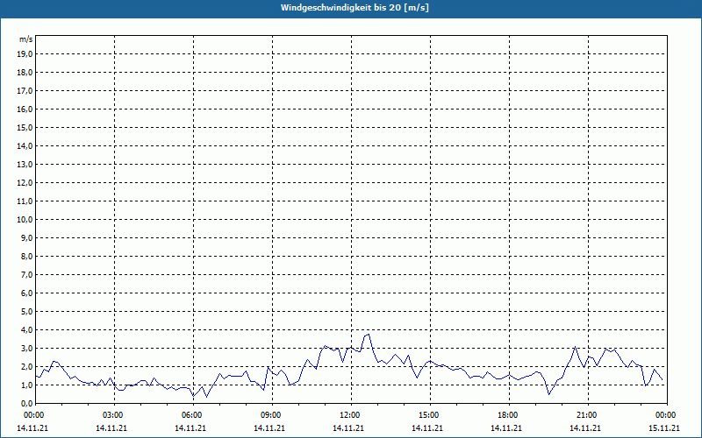
Task: Select the 21:00 x-axis time label
Action: 588,415
